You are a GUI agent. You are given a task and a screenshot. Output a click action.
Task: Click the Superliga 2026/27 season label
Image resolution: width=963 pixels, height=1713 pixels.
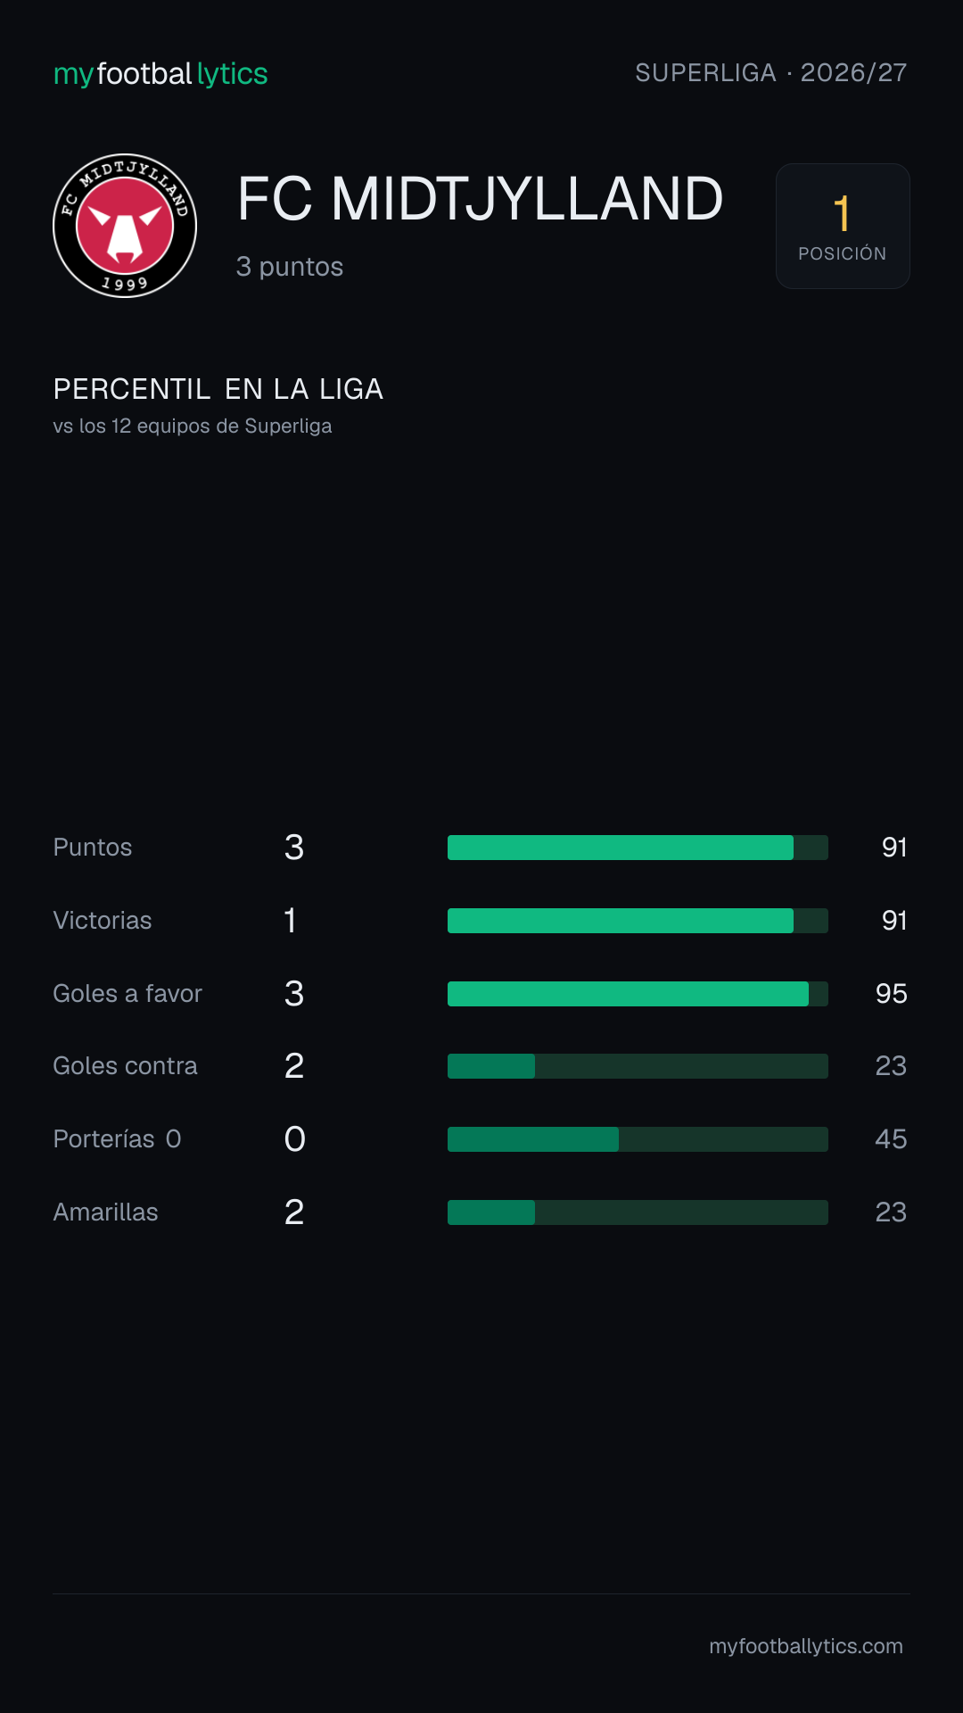pos(771,72)
